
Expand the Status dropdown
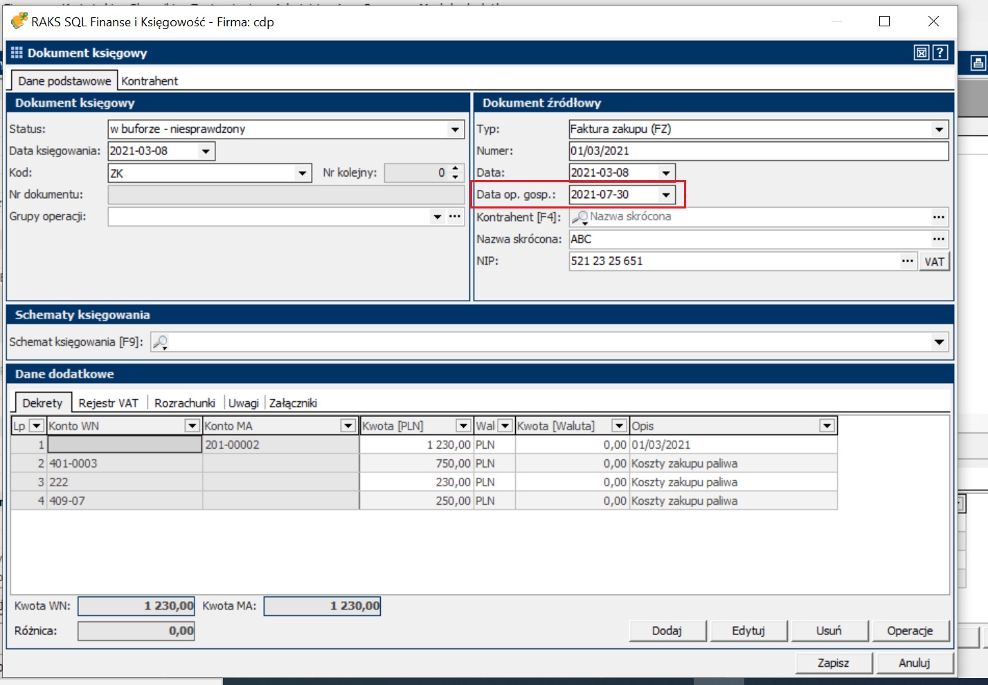tap(455, 130)
